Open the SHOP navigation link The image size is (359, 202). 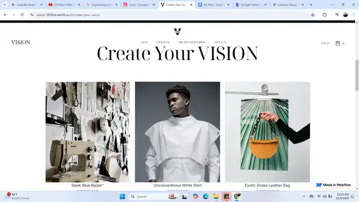tap(144, 43)
